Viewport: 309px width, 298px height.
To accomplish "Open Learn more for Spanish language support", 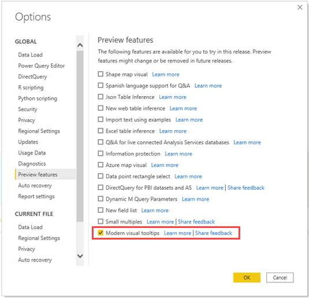I will tap(208, 86).
